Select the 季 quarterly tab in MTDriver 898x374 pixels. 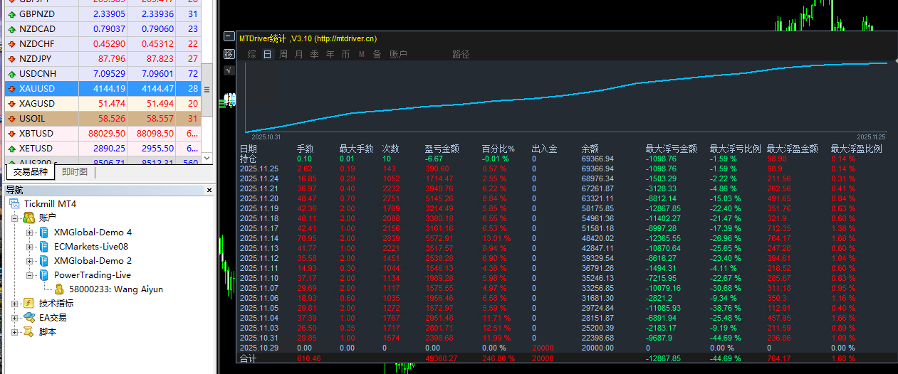click(315, 54)
